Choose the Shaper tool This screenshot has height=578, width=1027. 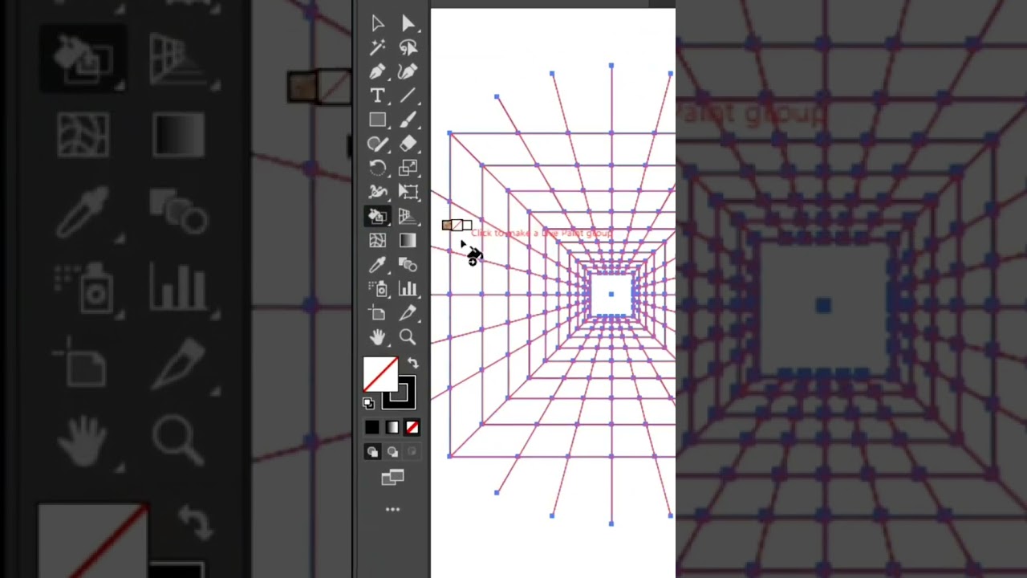(x=378, y=144)
